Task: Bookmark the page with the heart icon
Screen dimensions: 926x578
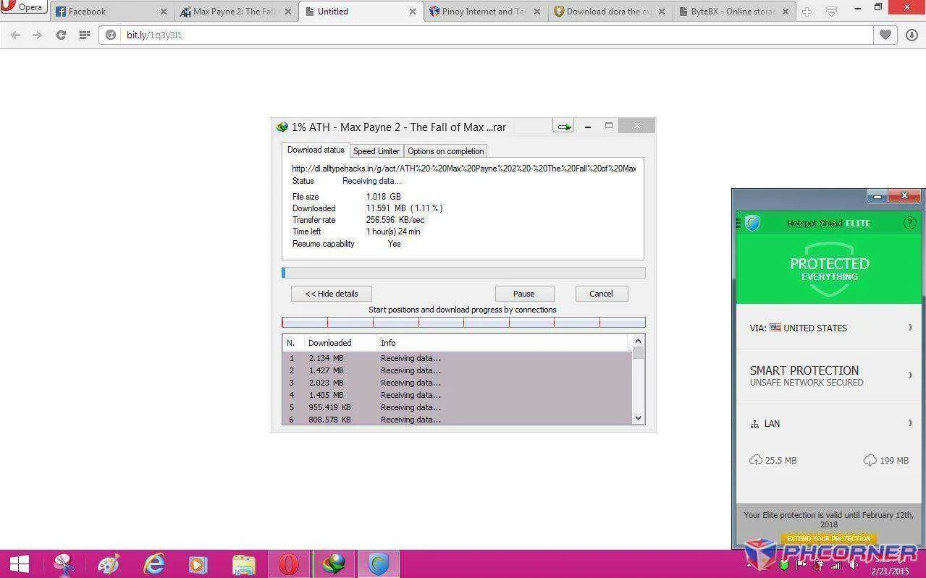Action: point(885,35)
